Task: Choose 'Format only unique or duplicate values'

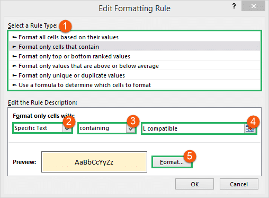Action: pos(134,75)
